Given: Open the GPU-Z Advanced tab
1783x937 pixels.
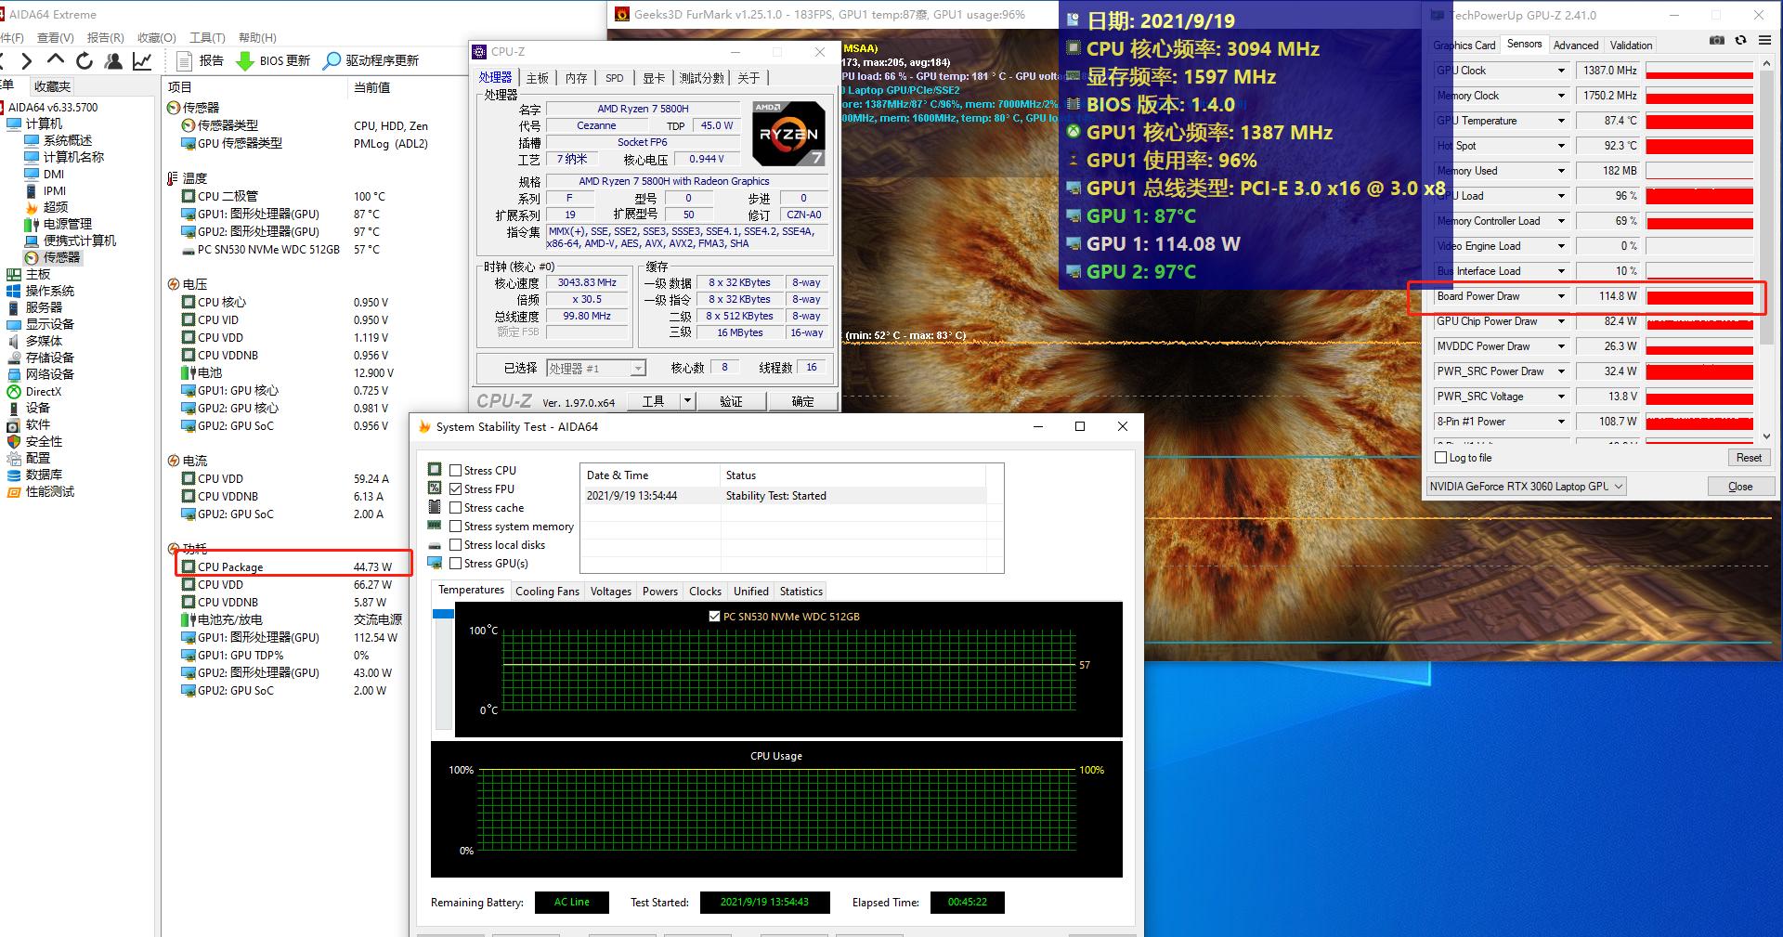Looking at the screenshot, I should click(x=1576, y=45).
